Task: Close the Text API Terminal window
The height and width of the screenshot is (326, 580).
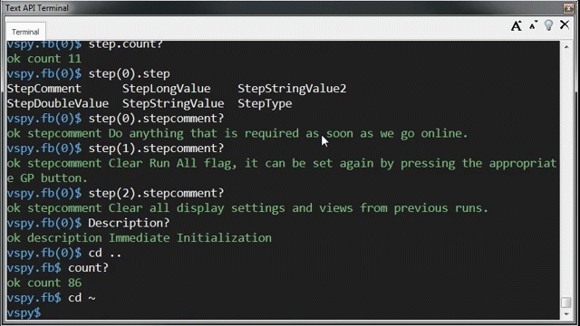Action: 568,8
